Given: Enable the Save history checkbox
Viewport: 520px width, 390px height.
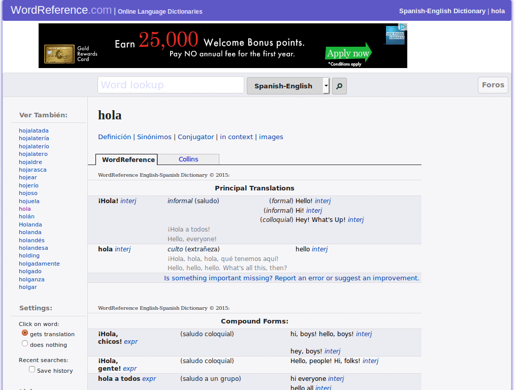Looking at the screenshot, I should [32, 369].
